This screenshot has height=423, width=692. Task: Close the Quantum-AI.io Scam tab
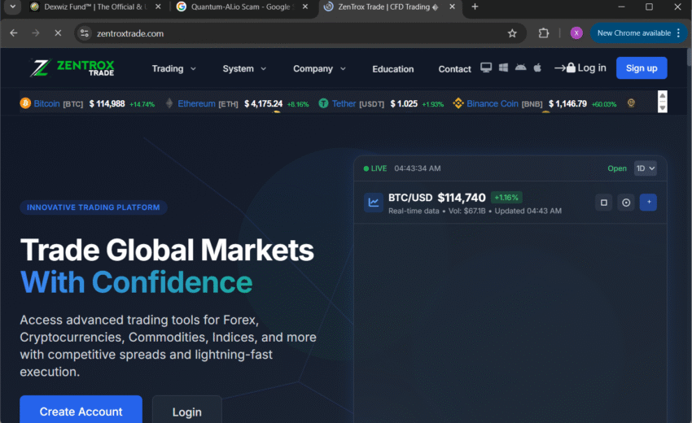click(305, 7)
